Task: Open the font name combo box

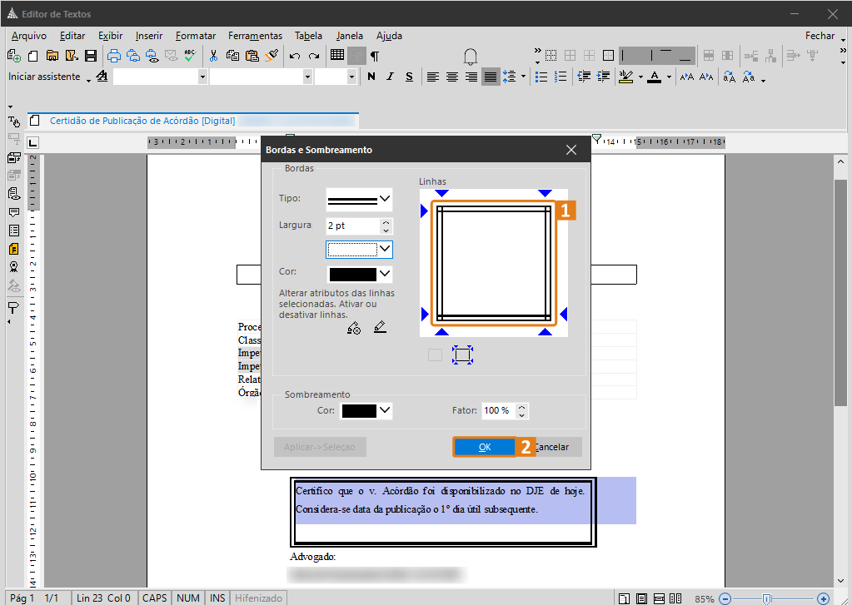Action: point(261,77)
